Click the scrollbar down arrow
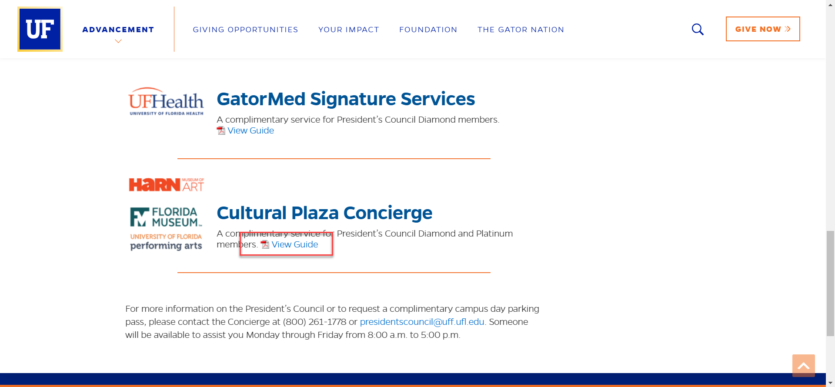 pos(830,383)
